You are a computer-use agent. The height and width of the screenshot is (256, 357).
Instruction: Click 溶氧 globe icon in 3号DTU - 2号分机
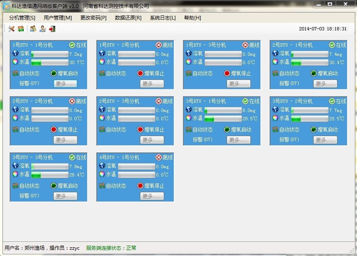pos(275,109)
